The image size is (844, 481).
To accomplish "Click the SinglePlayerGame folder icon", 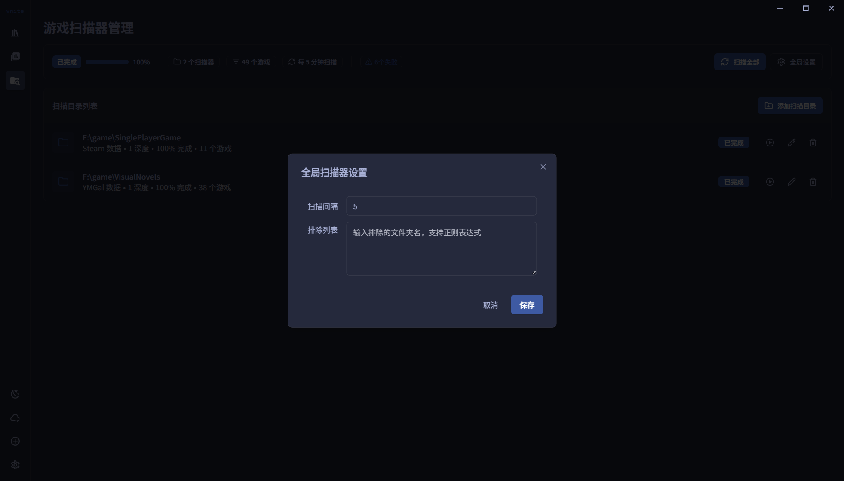I will (x=63, y=143).
